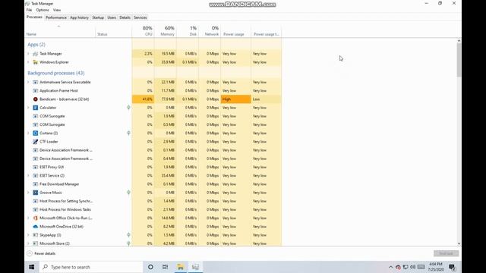This screenshot has width=486, height=273.
Task: Expand the Task Manager process row
Action: pos(29,54)
